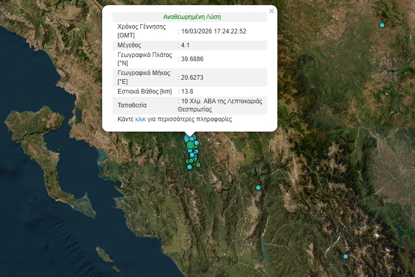The height and width of the screenshot is (277, 415).
Task: Click the bottommost cyan marker in the cluster
Action: tap(190, 167)
